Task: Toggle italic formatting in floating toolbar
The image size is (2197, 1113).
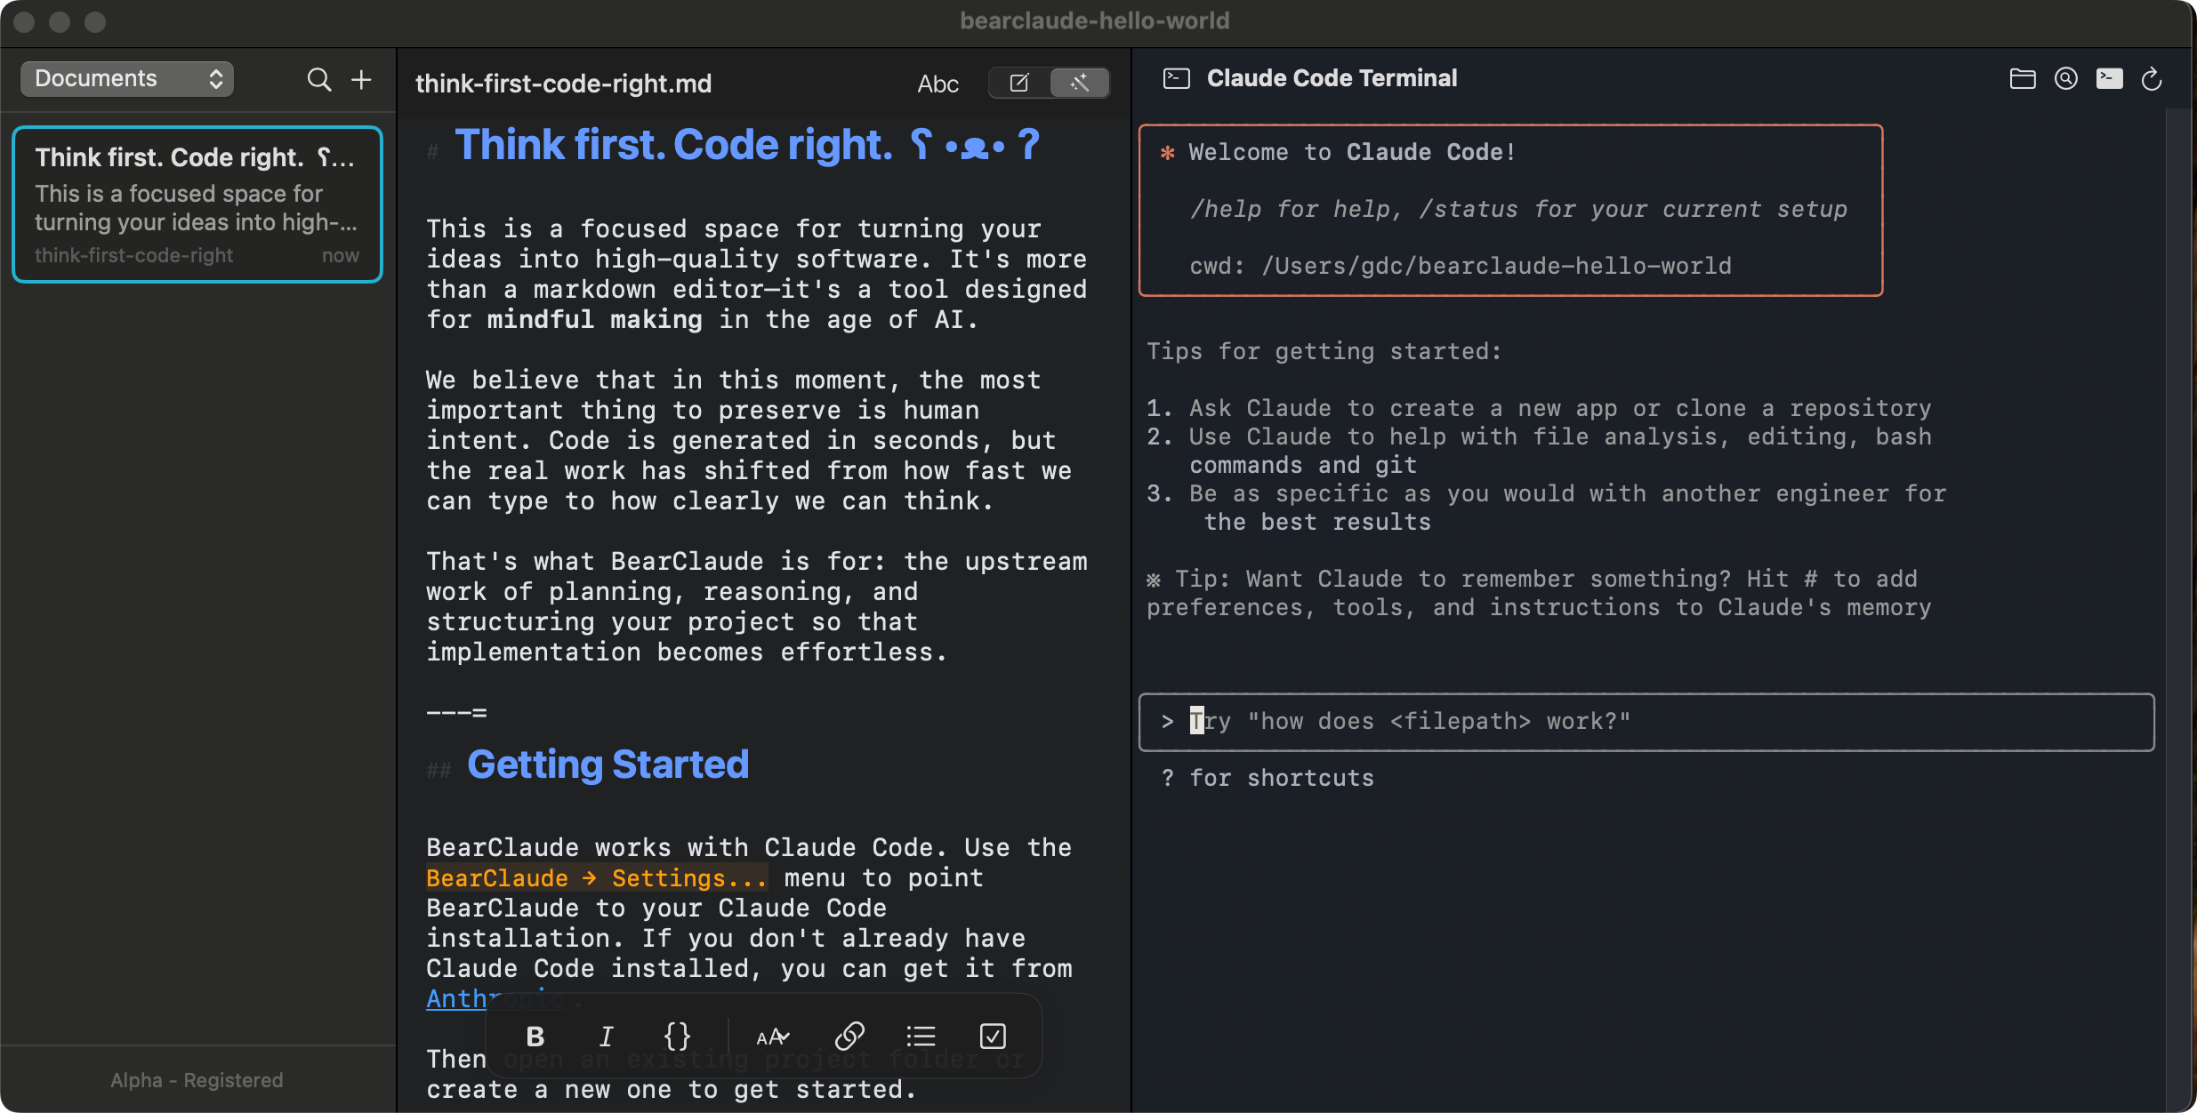Action: pyautogui.click(x=606, y=1037)
